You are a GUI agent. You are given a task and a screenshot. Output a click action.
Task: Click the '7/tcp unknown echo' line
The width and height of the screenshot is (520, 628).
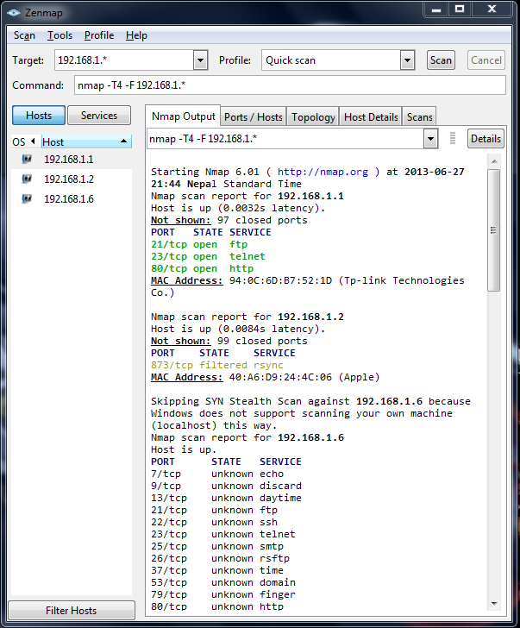tap(217, 474)
